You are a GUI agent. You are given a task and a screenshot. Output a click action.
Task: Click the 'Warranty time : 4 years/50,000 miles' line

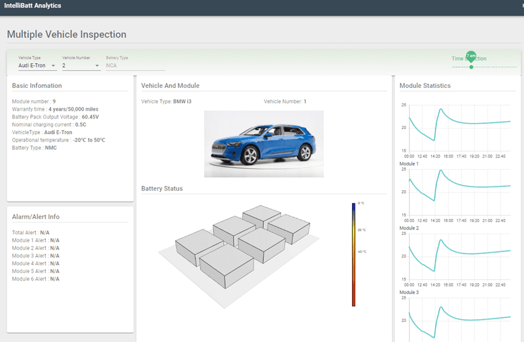pos(55,109)
